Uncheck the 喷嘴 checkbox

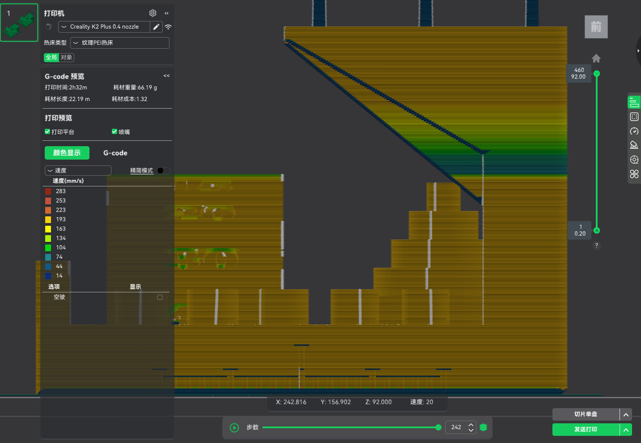coord(115,132)
